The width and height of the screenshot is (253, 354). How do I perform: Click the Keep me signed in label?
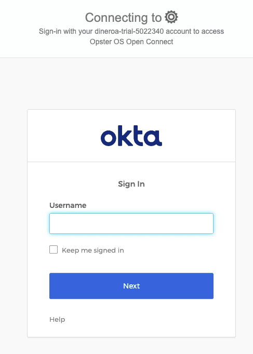(x=93, y=251)
